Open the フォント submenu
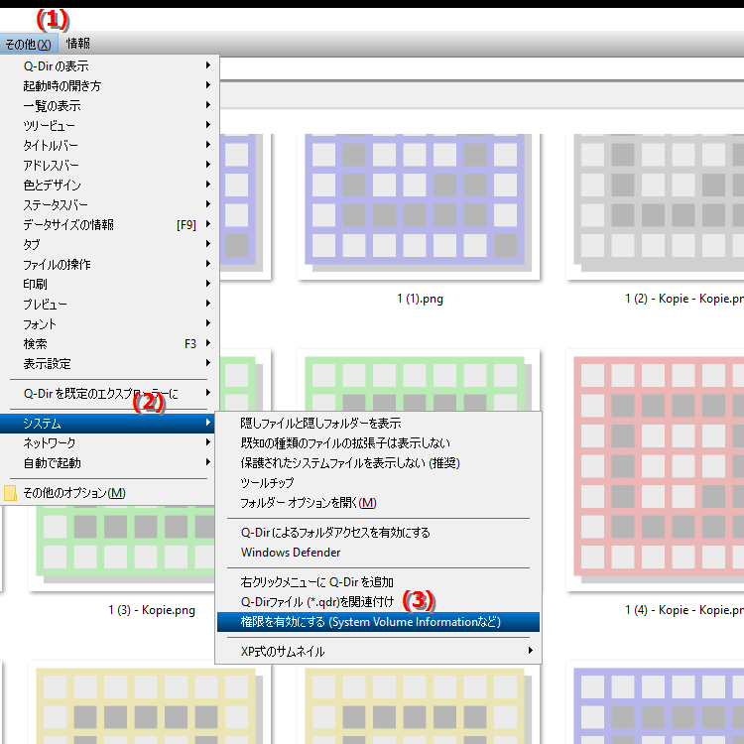 click(109, 324)
